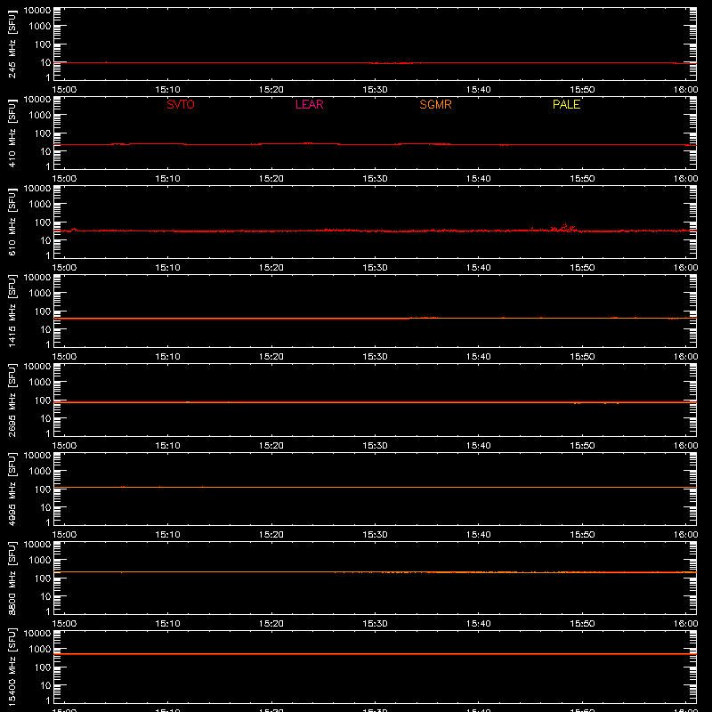Click 15:20 tick under the 410 MHz panel
Viewport: 712px width, 712px height.
click(x=271, y=179)
